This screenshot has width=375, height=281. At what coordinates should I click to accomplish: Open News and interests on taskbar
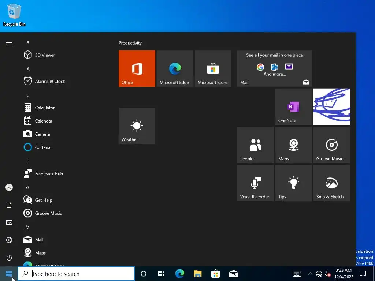(297, 274)
